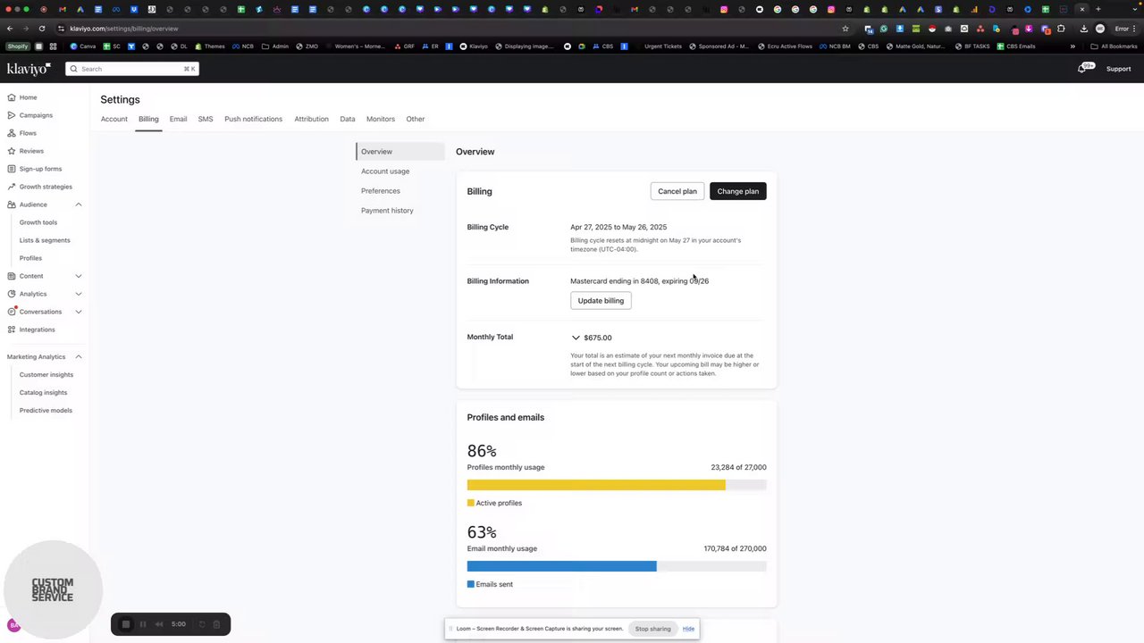
Task: Switch to the Account settings tab
Action: 114,119
